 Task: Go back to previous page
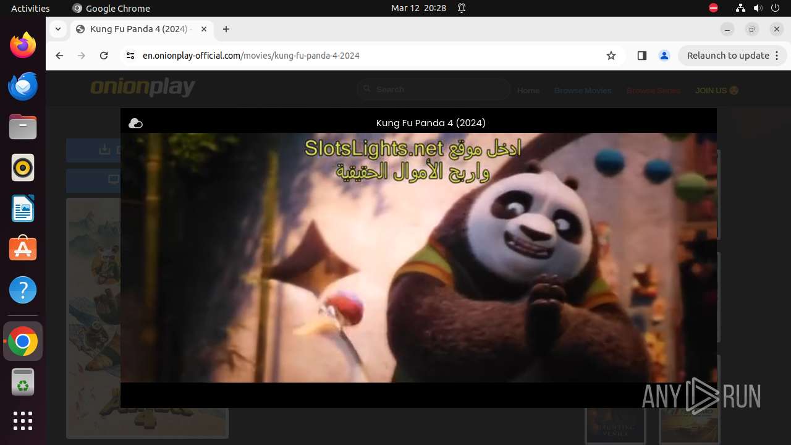point(59,56)
